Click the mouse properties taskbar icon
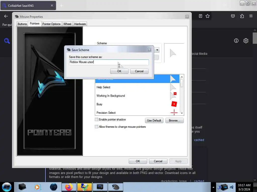The image size is (257, 192). [115, 187]
